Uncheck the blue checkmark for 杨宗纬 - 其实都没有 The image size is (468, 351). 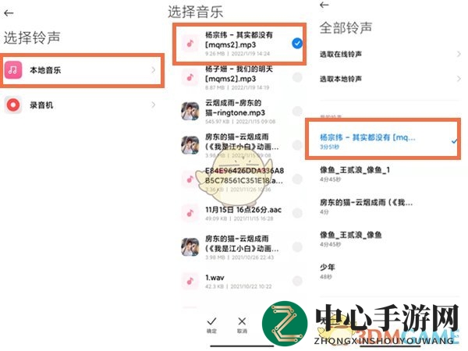coord(297,44)
